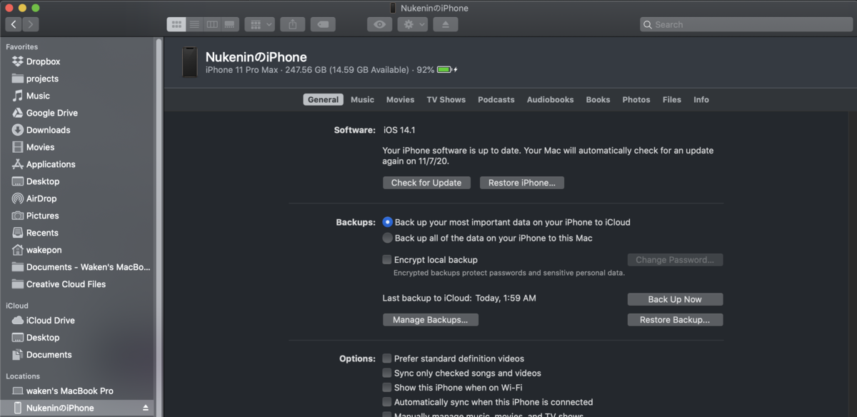Switch to the Info tab
This screenshot has width=857, height=417.
[701, 100]
